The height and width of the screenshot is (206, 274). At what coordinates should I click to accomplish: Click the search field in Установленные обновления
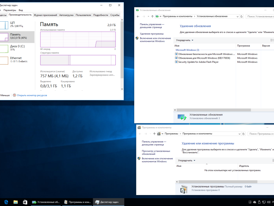click(x=260, y=16)
